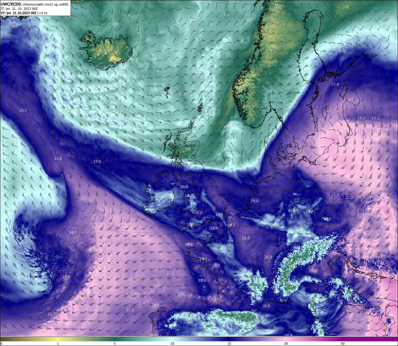Click the 3.8 value label

point(345,7)
